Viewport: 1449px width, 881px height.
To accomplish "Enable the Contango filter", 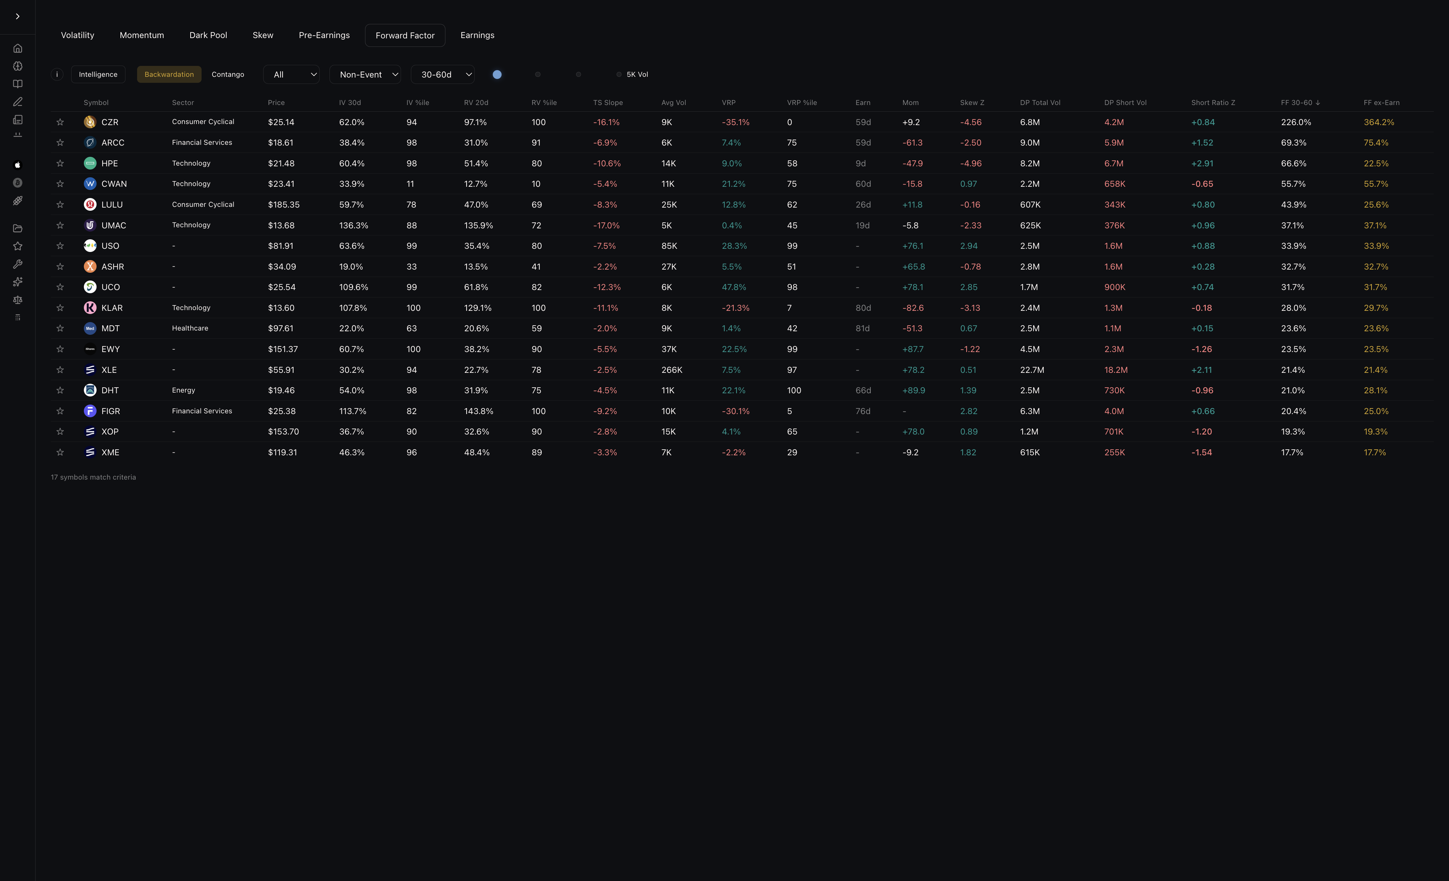I will 228,74.
